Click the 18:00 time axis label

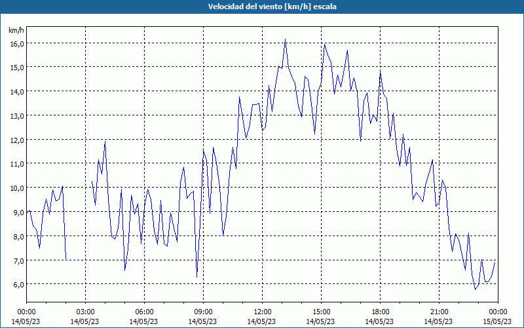pyautogui.click(x=380, y=312)
